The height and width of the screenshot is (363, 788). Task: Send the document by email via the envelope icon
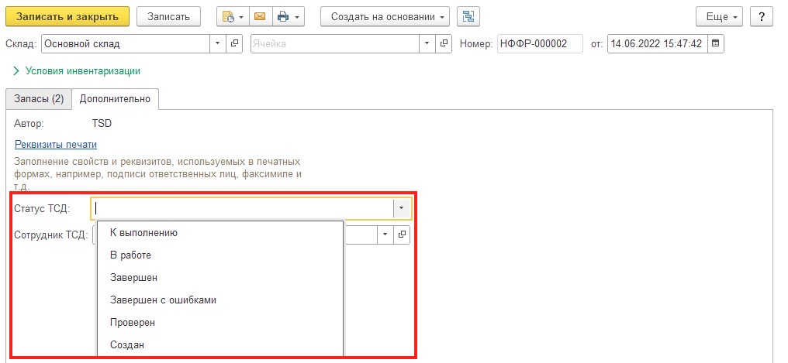pyautogui.click(x=260, y=16)
